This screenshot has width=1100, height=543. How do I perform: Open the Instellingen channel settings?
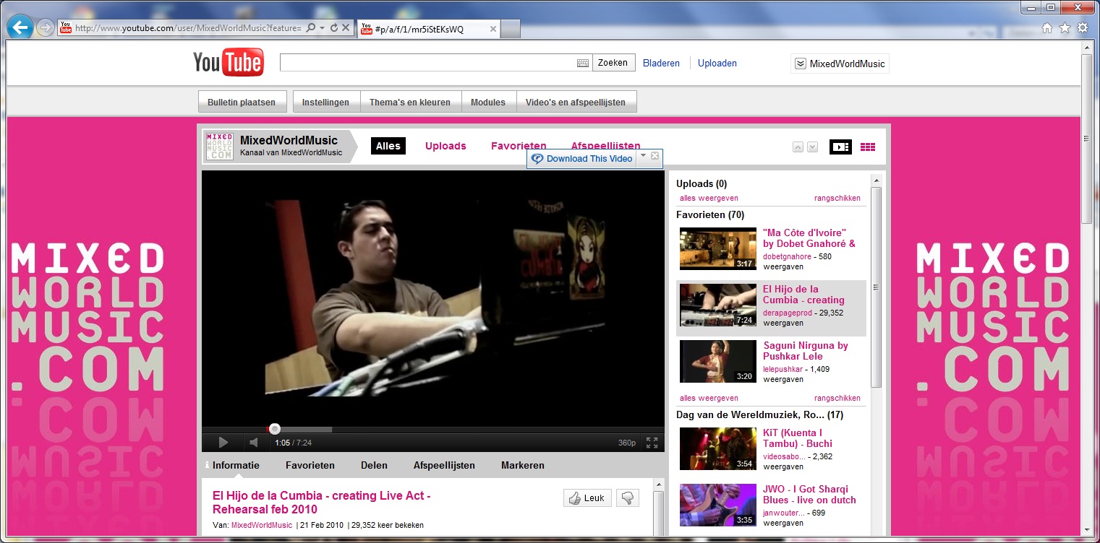[x=325, y=103]
